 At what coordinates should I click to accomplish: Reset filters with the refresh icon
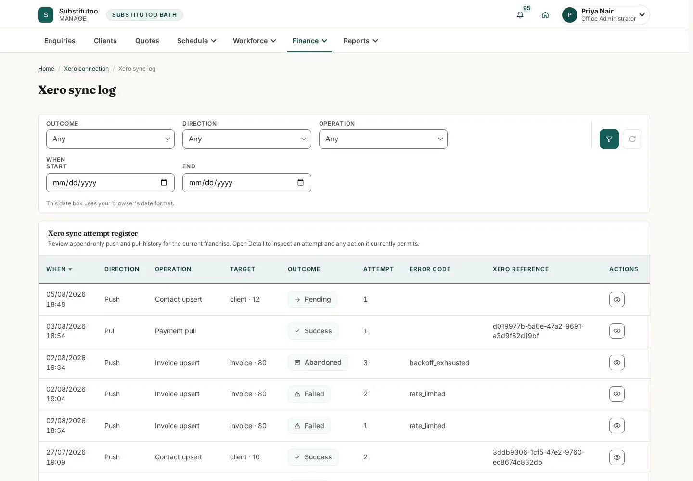coord(632,139)
